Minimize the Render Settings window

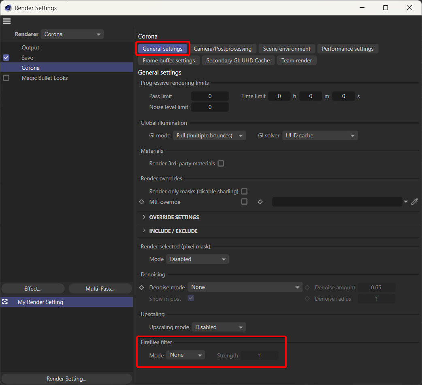(362, 8)
